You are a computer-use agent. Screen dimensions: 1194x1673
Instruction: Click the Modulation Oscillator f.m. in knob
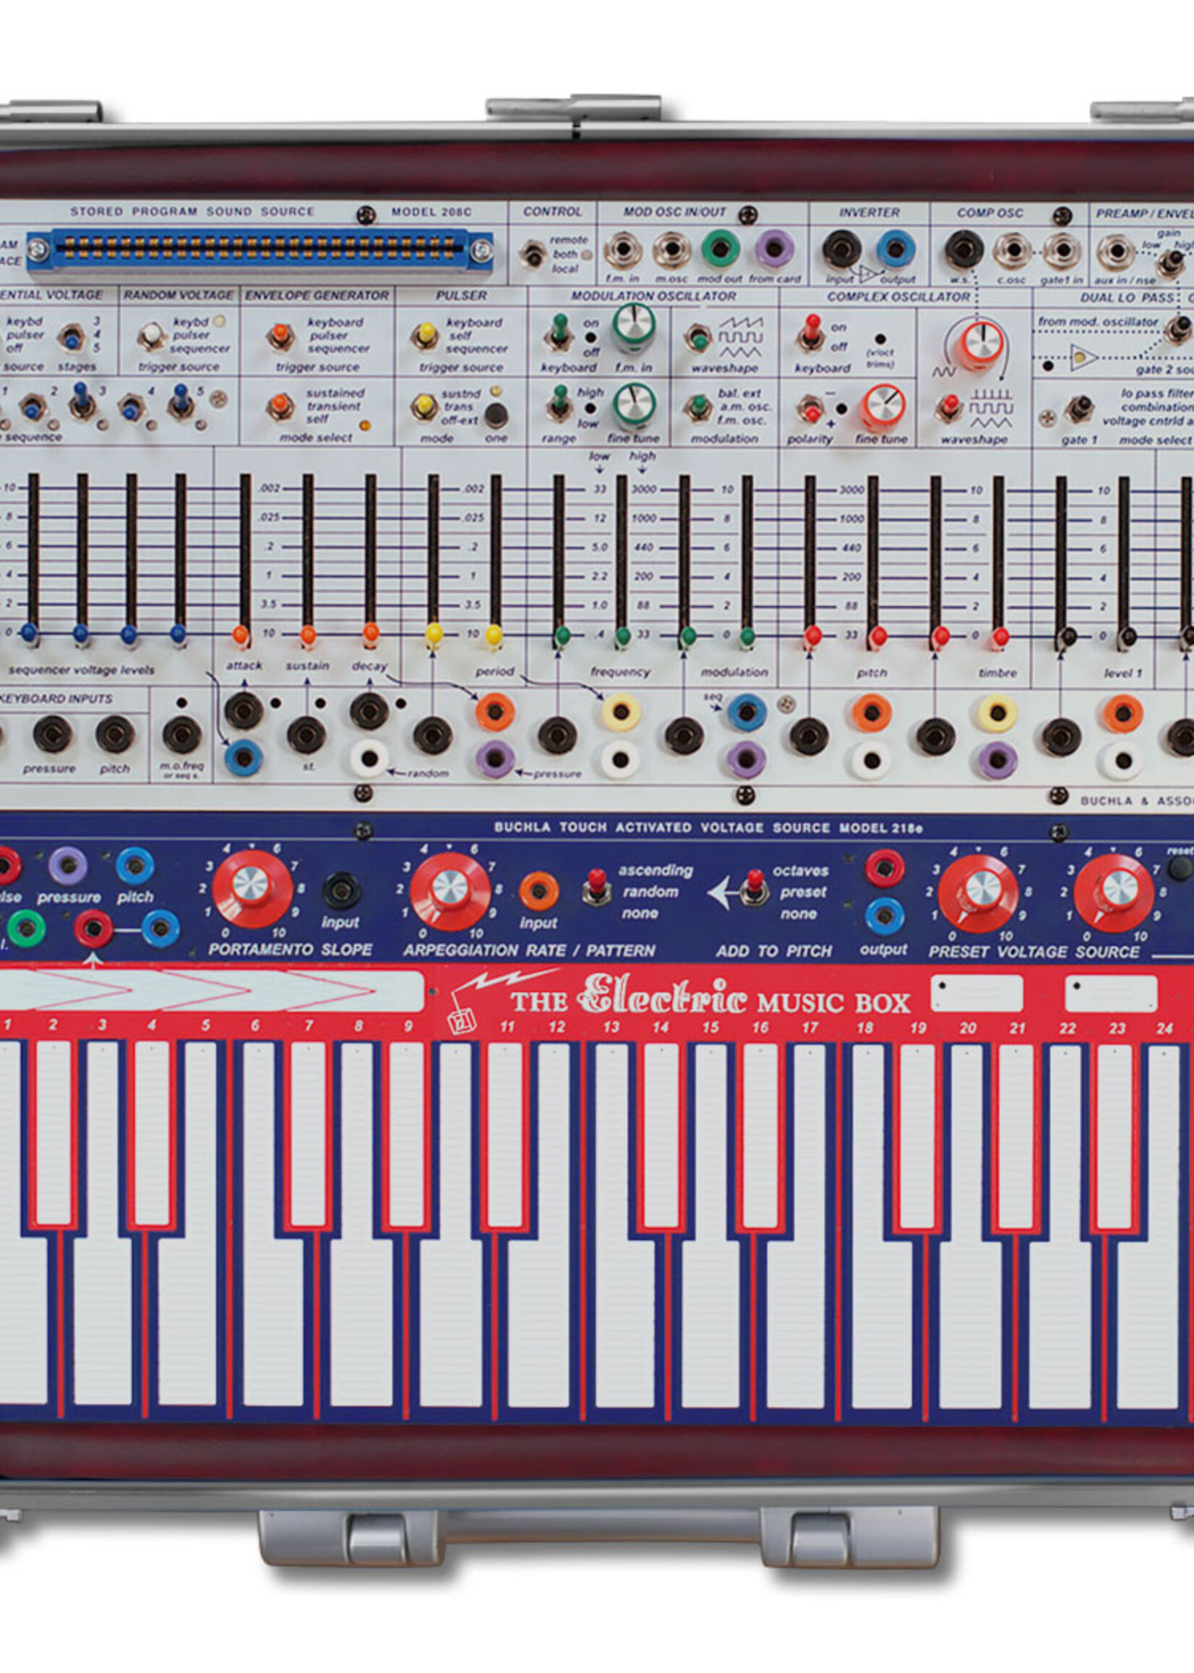pos(634,325)
